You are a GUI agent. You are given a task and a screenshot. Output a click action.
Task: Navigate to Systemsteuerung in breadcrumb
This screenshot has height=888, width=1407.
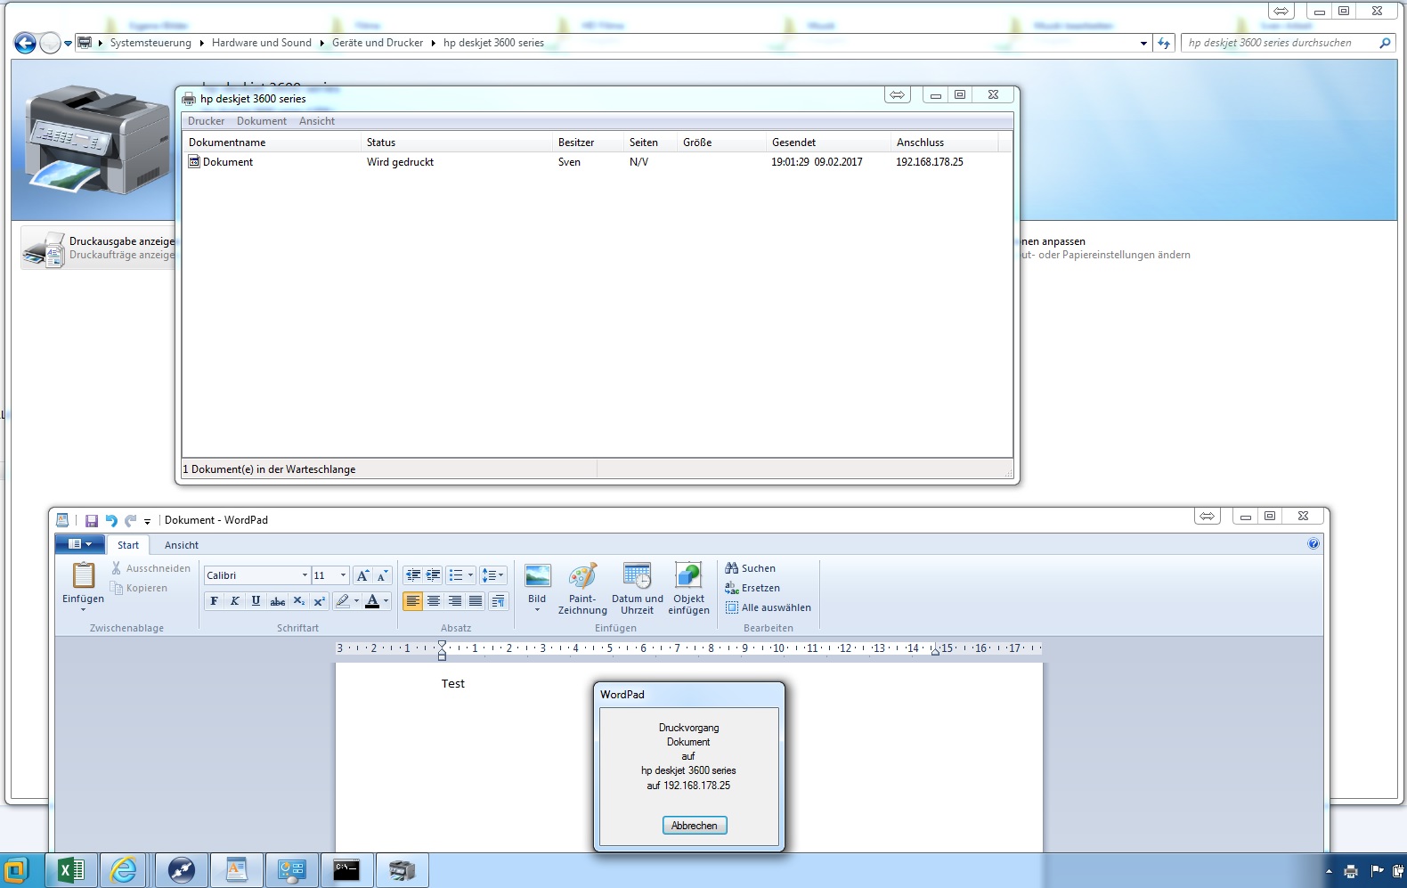(x=150, y=43)
